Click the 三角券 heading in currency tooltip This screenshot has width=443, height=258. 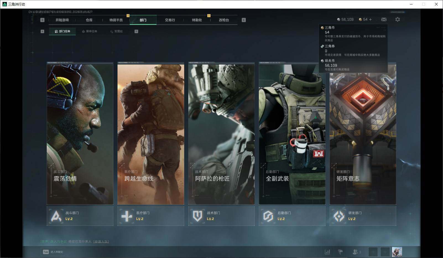tap(330, 46)
